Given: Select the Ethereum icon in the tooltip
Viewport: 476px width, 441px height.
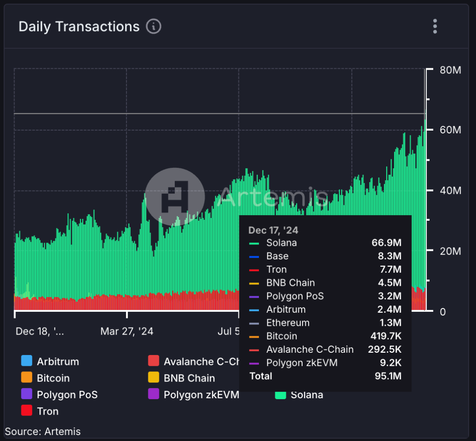Looking at the screenshot, I should point(254,323).
